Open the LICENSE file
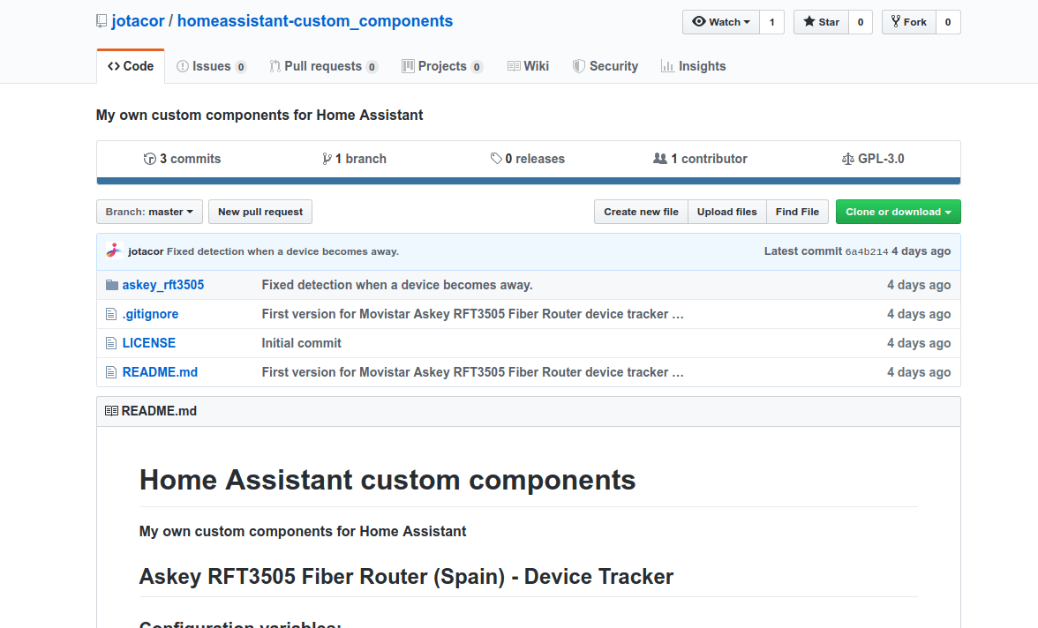1038x628 pixels. point(149,343)
